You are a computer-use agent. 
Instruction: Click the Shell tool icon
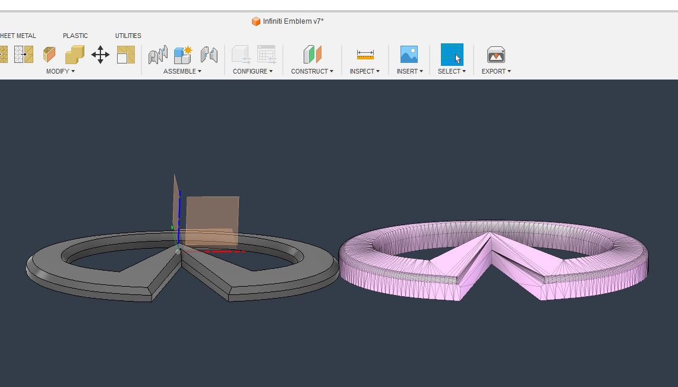click(x=49, y=55)
